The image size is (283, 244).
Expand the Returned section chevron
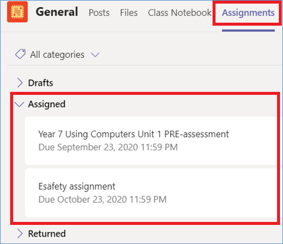pyautogui.click(x=20, y=233)
